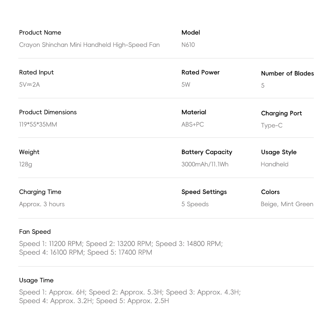
Task: Click the Fan Speed section heading
Action: (35, 232)
